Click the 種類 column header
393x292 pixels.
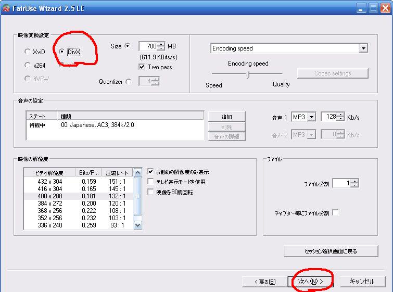click(x=130, y=116)
